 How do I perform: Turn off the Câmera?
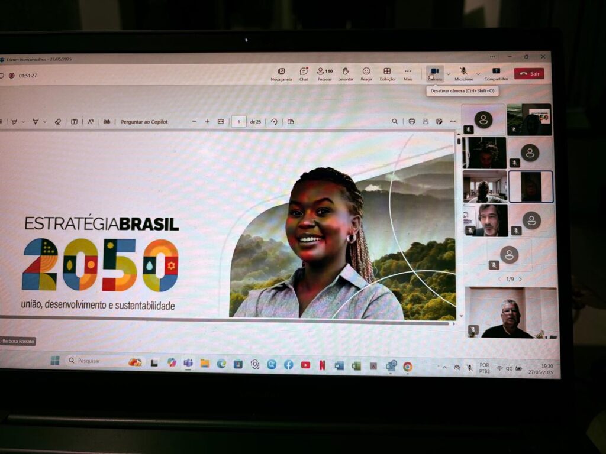pos(435,74)
